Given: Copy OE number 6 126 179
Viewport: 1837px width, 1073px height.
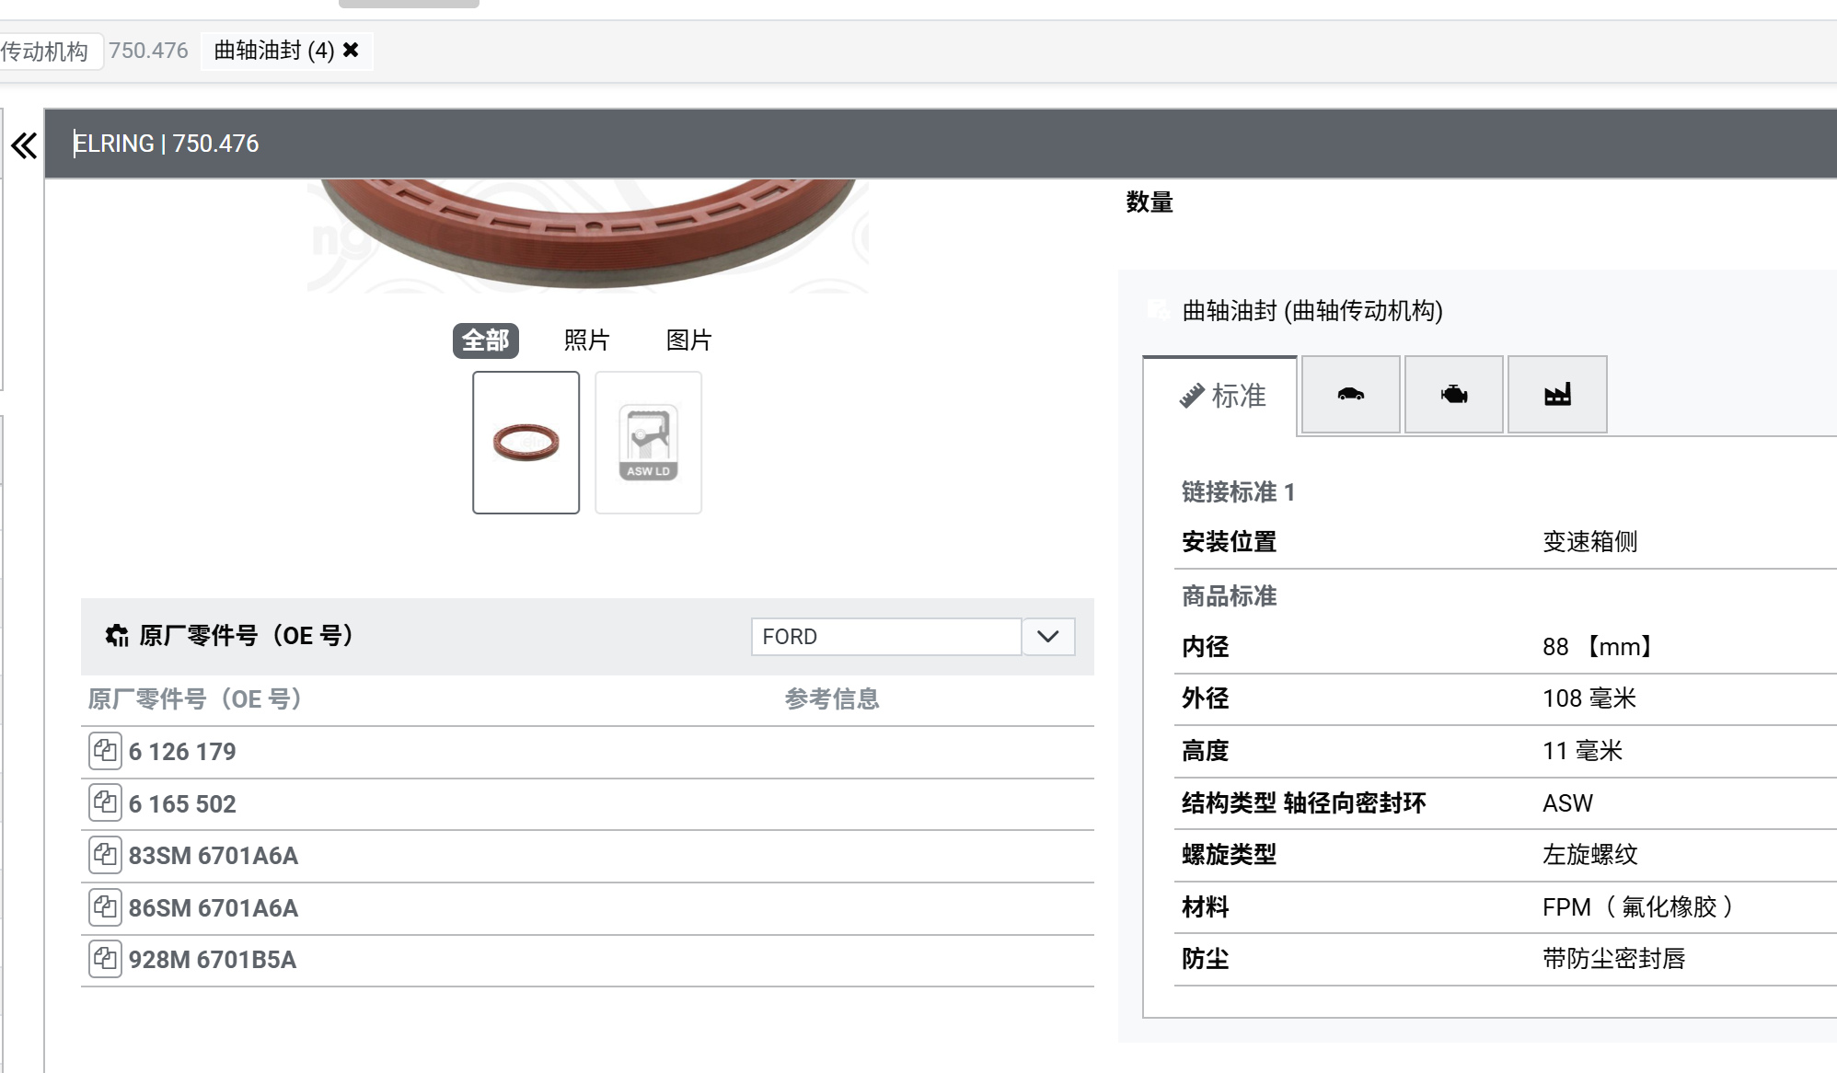Looking at the screenshot, I should pos(105,751).
